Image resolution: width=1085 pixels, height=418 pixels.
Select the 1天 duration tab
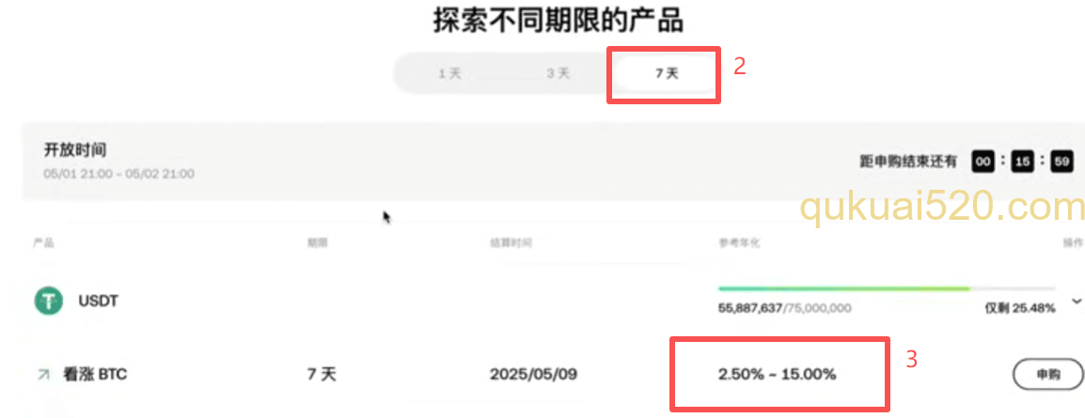449,73
